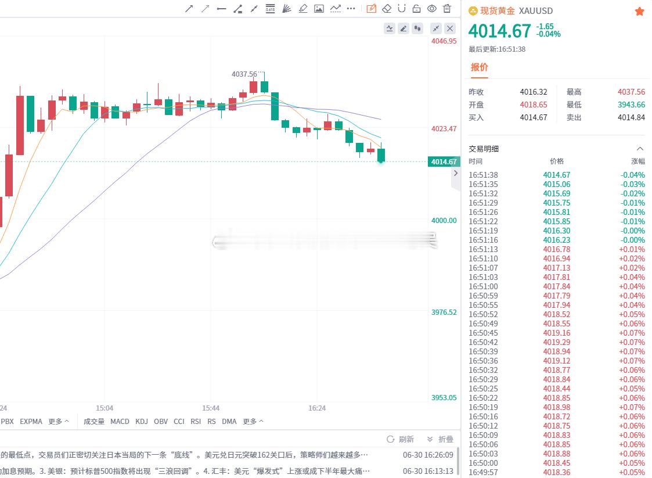
Task: Click the 最低 value 3943.66
Action: tap(631, 105)
